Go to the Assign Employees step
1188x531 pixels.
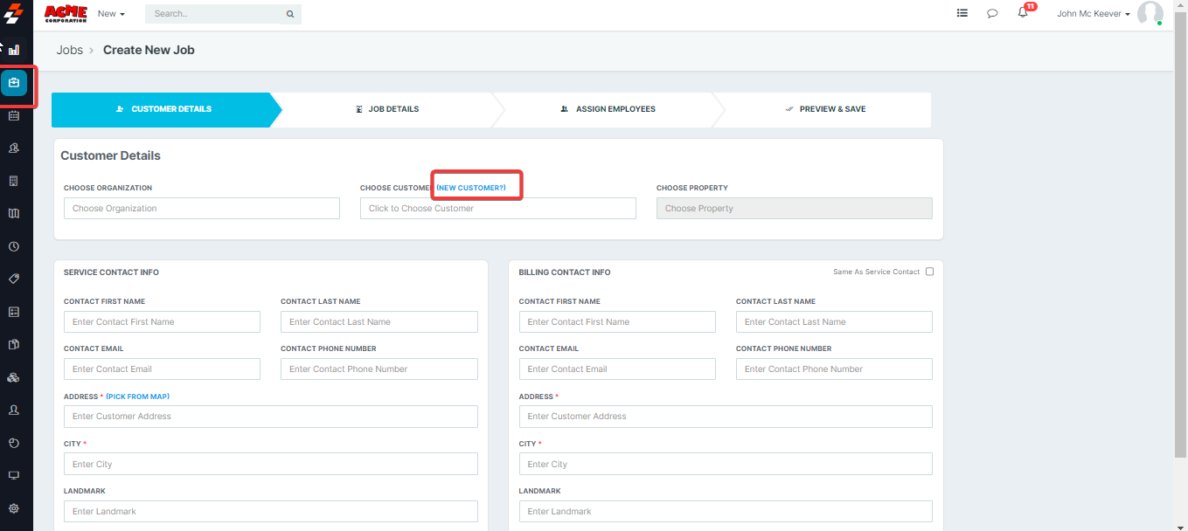[x=608, y=109]
